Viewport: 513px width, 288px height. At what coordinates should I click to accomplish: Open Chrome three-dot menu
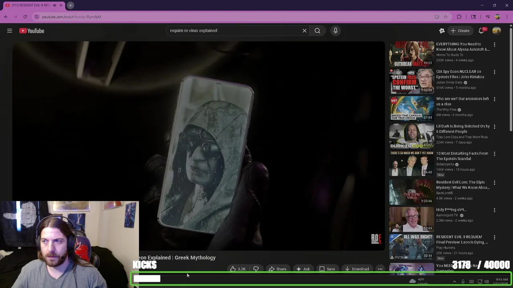point(507,17)
